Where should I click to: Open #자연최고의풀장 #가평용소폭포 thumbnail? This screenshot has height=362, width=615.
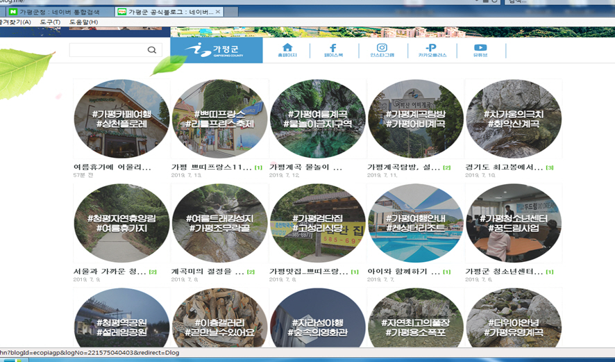416,318
